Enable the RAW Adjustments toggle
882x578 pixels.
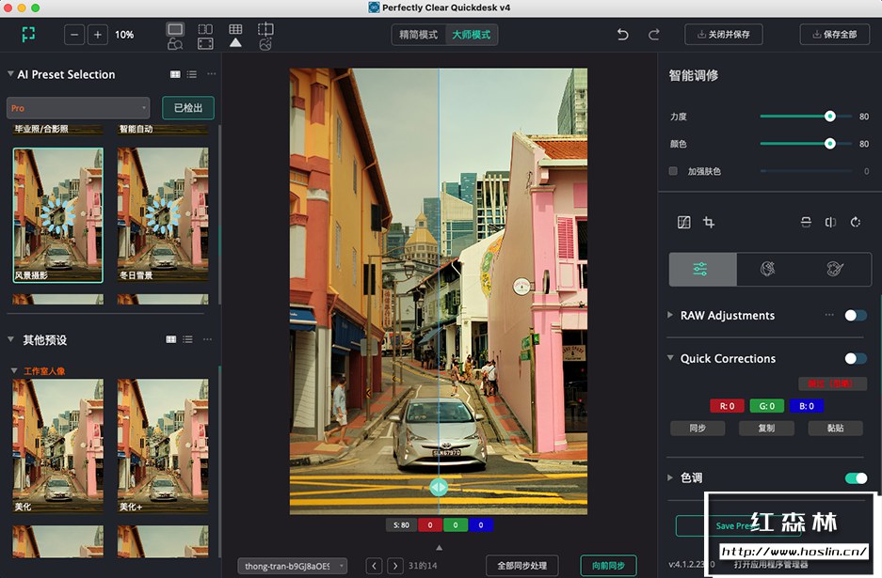click(x=856, y=315)
